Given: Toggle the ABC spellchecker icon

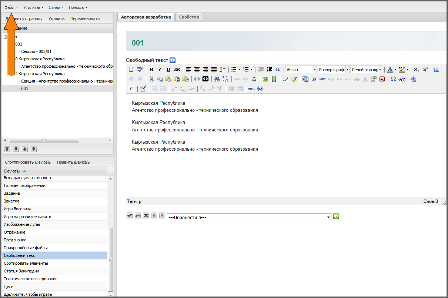Looking at the screenshot, I should 140,69.
